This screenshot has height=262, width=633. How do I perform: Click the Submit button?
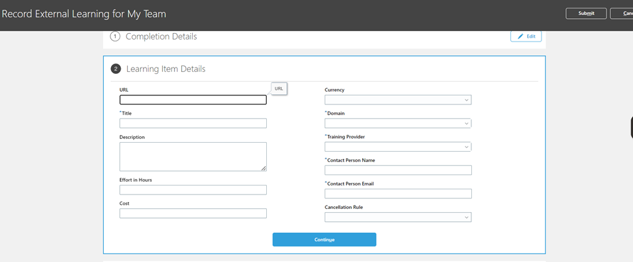(x=586, y=14)
